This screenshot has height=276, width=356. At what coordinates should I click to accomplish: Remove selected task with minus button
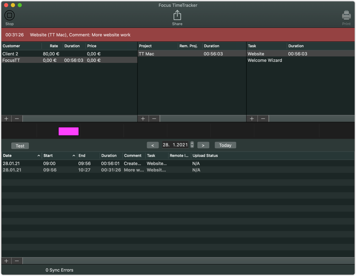263,119
